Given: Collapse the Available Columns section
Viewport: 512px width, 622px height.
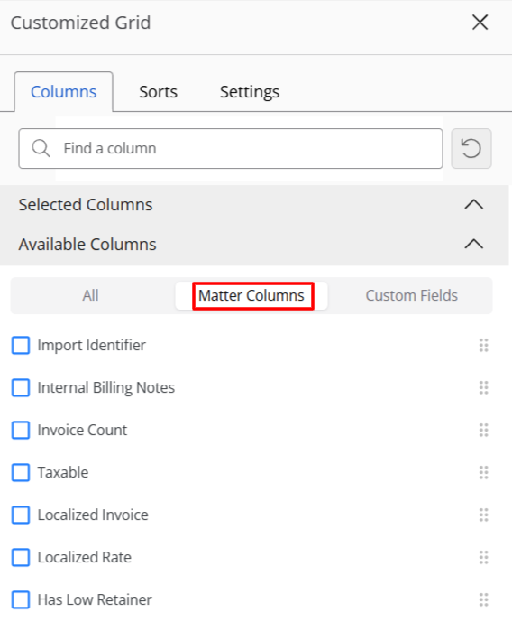Looking at the screenshot, I should 473,244.
